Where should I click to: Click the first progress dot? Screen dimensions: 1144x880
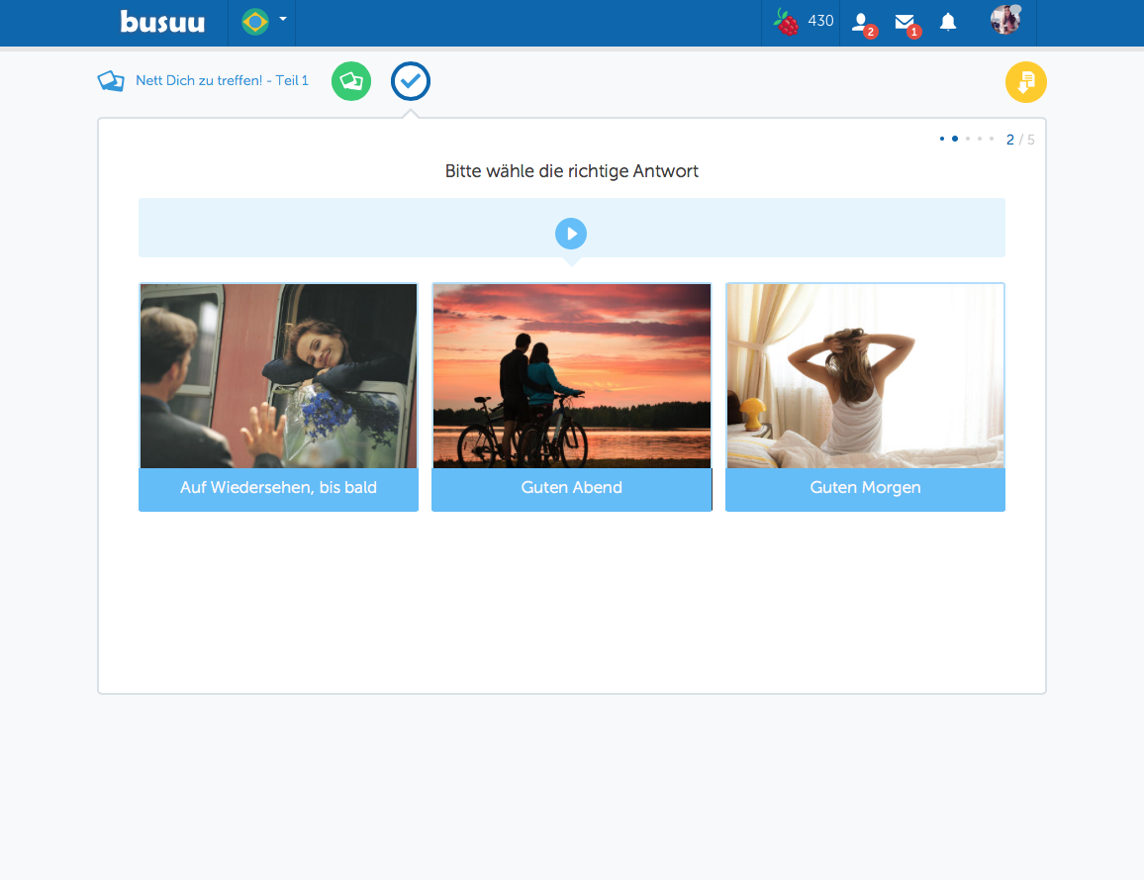[x=942, y=139]
